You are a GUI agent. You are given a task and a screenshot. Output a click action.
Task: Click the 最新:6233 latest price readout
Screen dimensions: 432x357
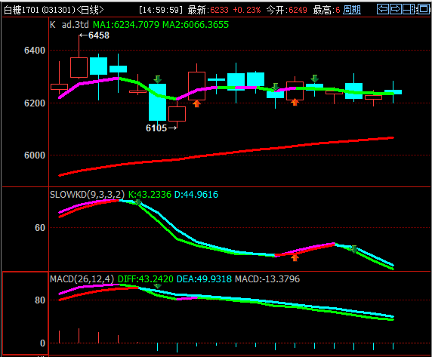click(208, 10)
